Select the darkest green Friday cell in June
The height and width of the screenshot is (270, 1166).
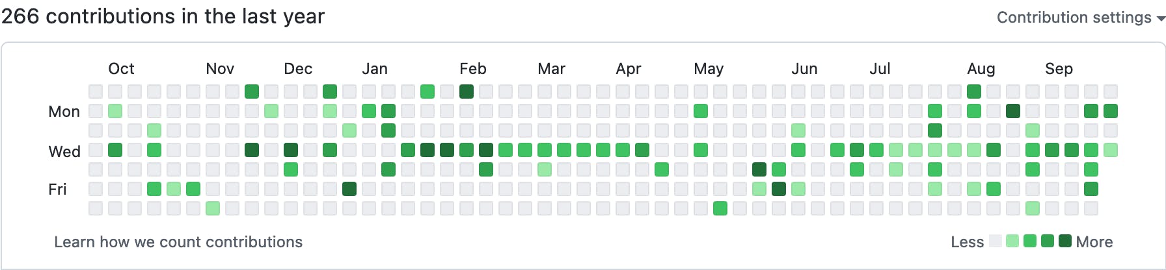click(x=779, y=189)
